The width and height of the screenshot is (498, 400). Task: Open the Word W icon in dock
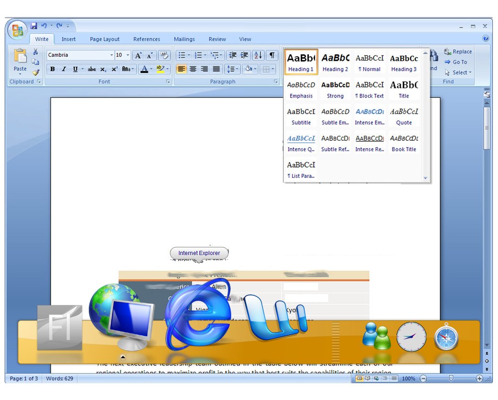tap(275, 318)
